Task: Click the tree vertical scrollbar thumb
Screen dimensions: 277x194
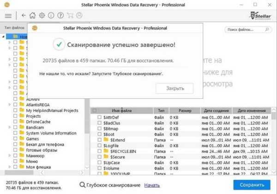Action: [87, 116]
